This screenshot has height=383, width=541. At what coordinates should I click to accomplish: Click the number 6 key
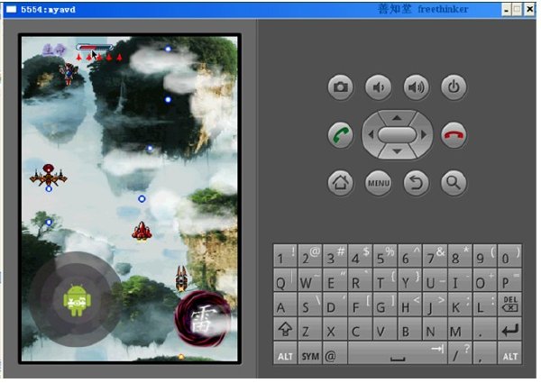click(409, 255)
